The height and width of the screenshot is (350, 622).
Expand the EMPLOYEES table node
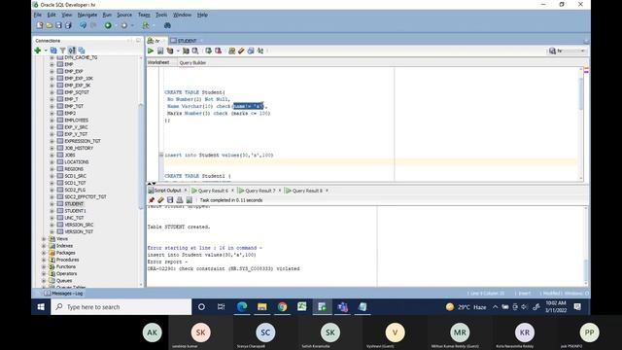coord(52,121)
